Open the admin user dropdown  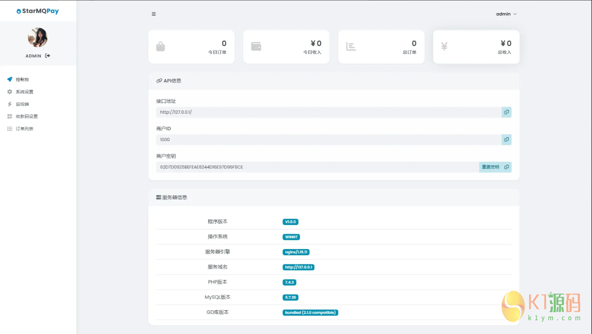click(506, 14)
